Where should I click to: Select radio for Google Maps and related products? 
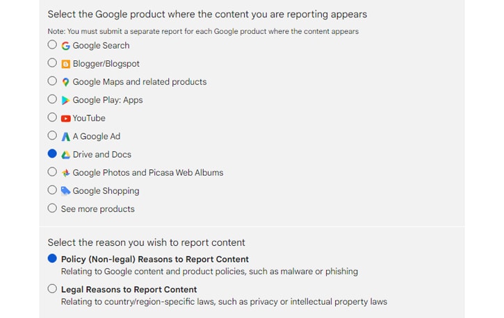[x=52, y=81]
